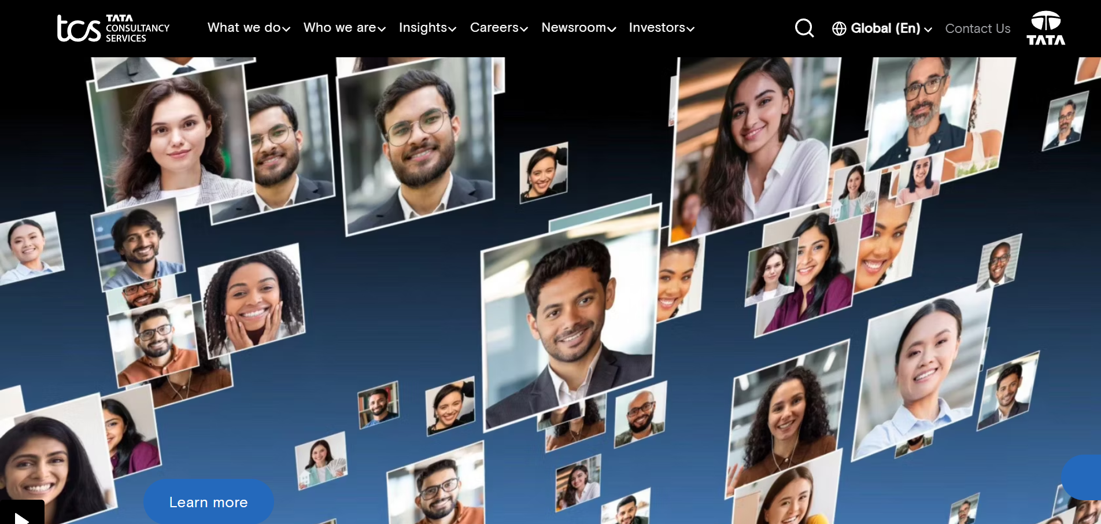Click the blue rounded button at right edge
Image resolution: width=1101 pixels, height=524 pixels.
pos(1081,477)
